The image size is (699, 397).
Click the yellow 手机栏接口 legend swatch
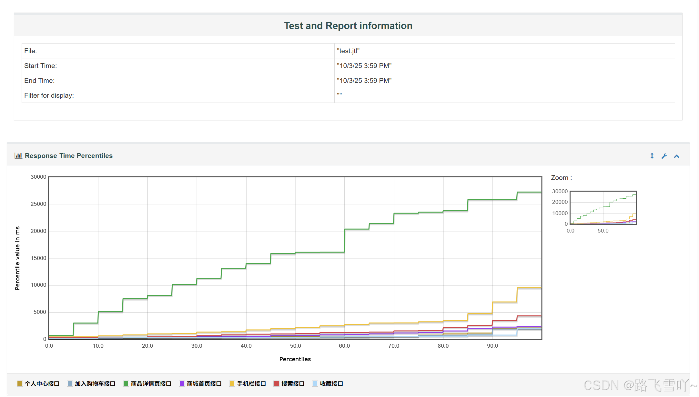[232, 383]
